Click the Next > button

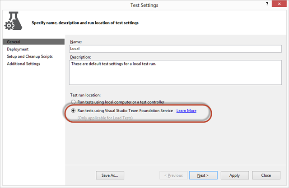coord(203,175)
